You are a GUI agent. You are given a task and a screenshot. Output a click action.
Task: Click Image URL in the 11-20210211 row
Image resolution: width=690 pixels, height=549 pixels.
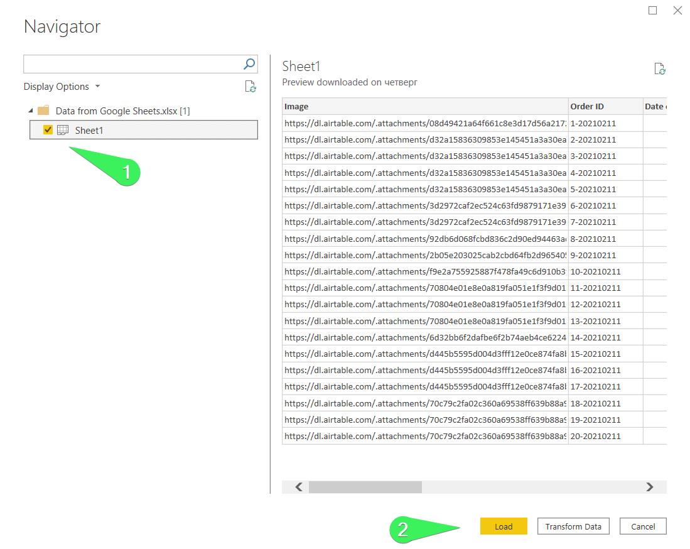425,288
